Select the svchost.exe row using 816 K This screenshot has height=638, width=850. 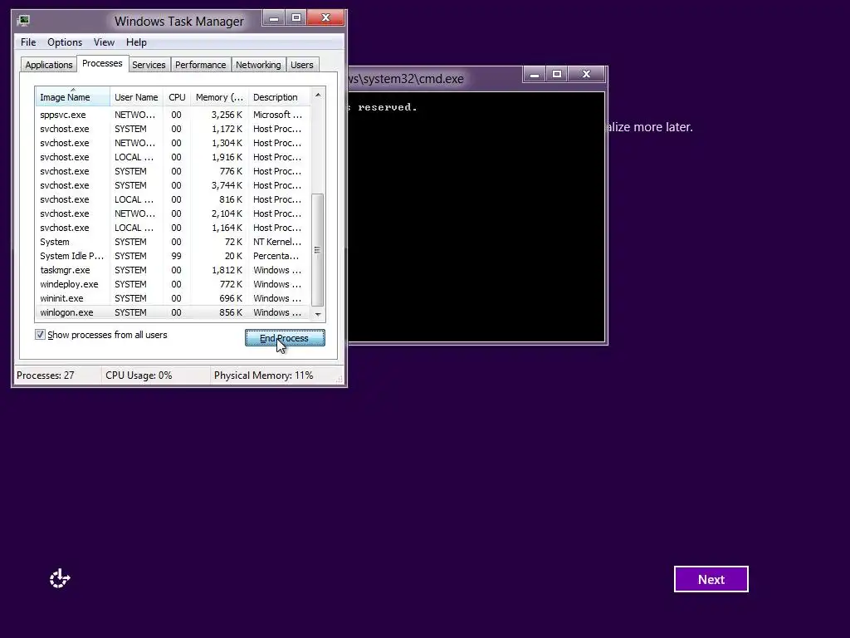coord(173,199)
